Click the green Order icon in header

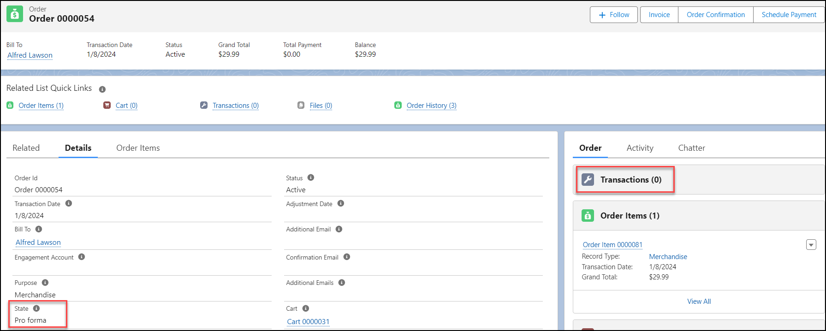tap(14, 14)
